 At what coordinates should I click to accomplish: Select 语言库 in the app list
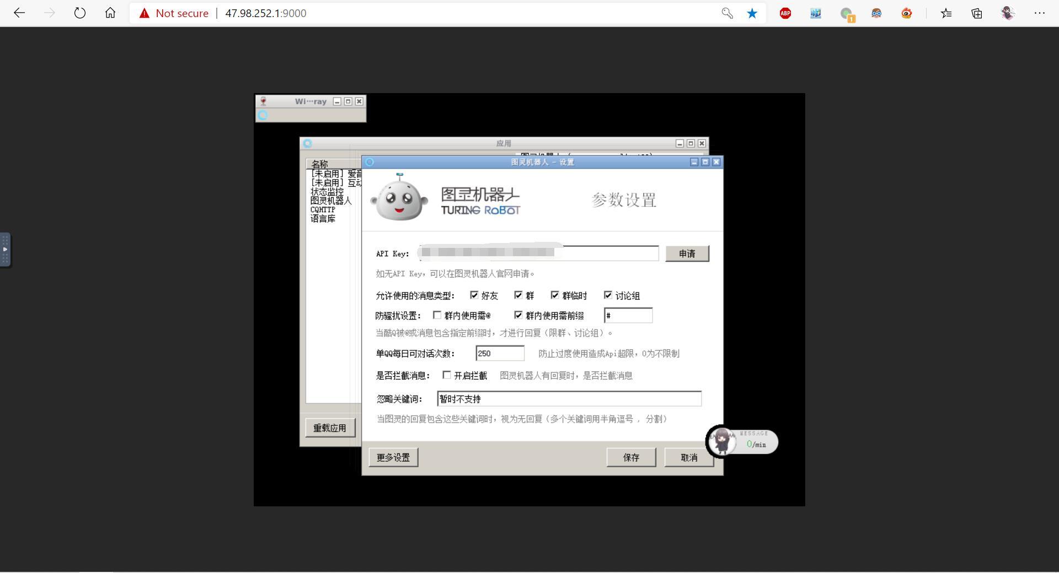(x=323, y=218)
